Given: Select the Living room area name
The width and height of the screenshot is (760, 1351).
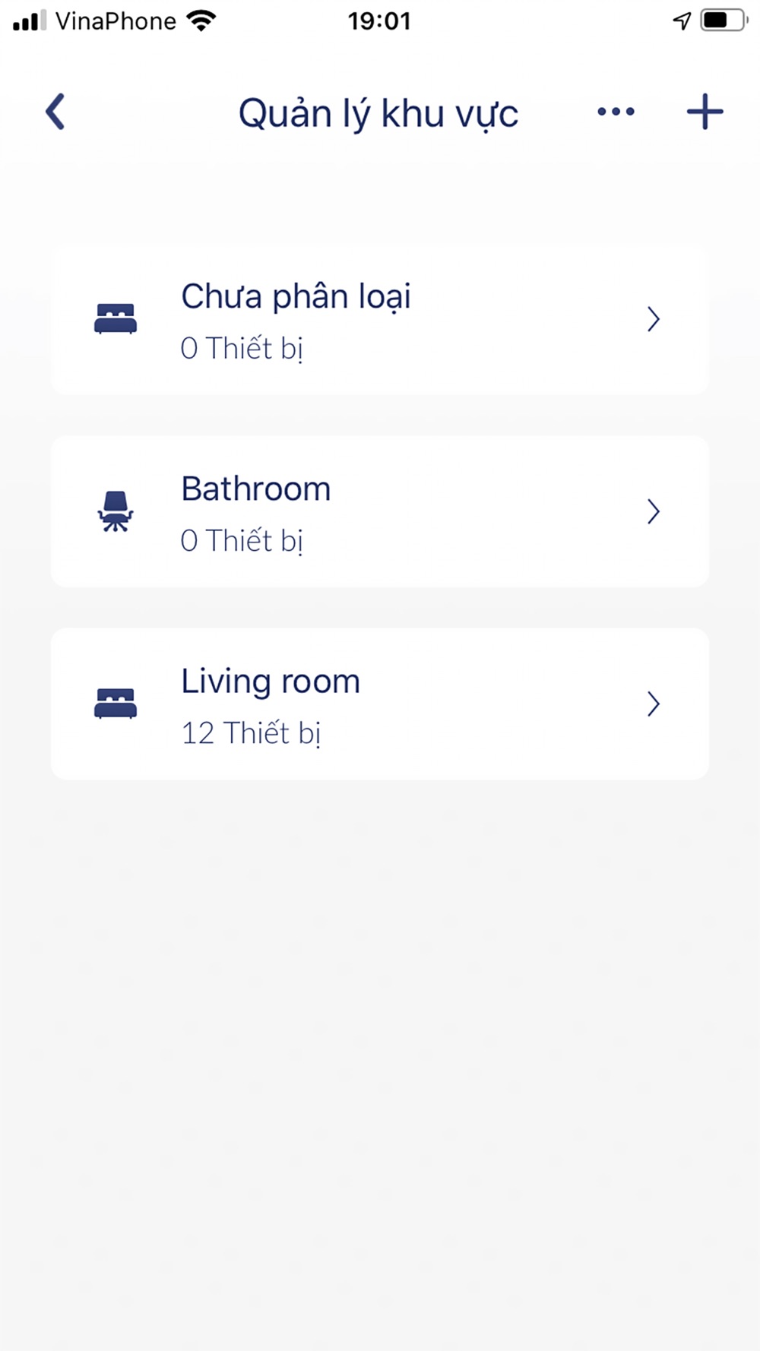Looking at the screenshot, I should (271, 682).
